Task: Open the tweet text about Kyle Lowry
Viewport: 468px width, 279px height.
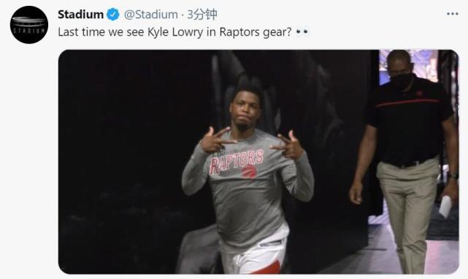Action: tap(183, 32)
